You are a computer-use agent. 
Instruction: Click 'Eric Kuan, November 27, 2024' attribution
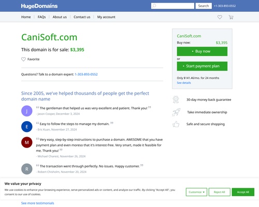[56, 129]
